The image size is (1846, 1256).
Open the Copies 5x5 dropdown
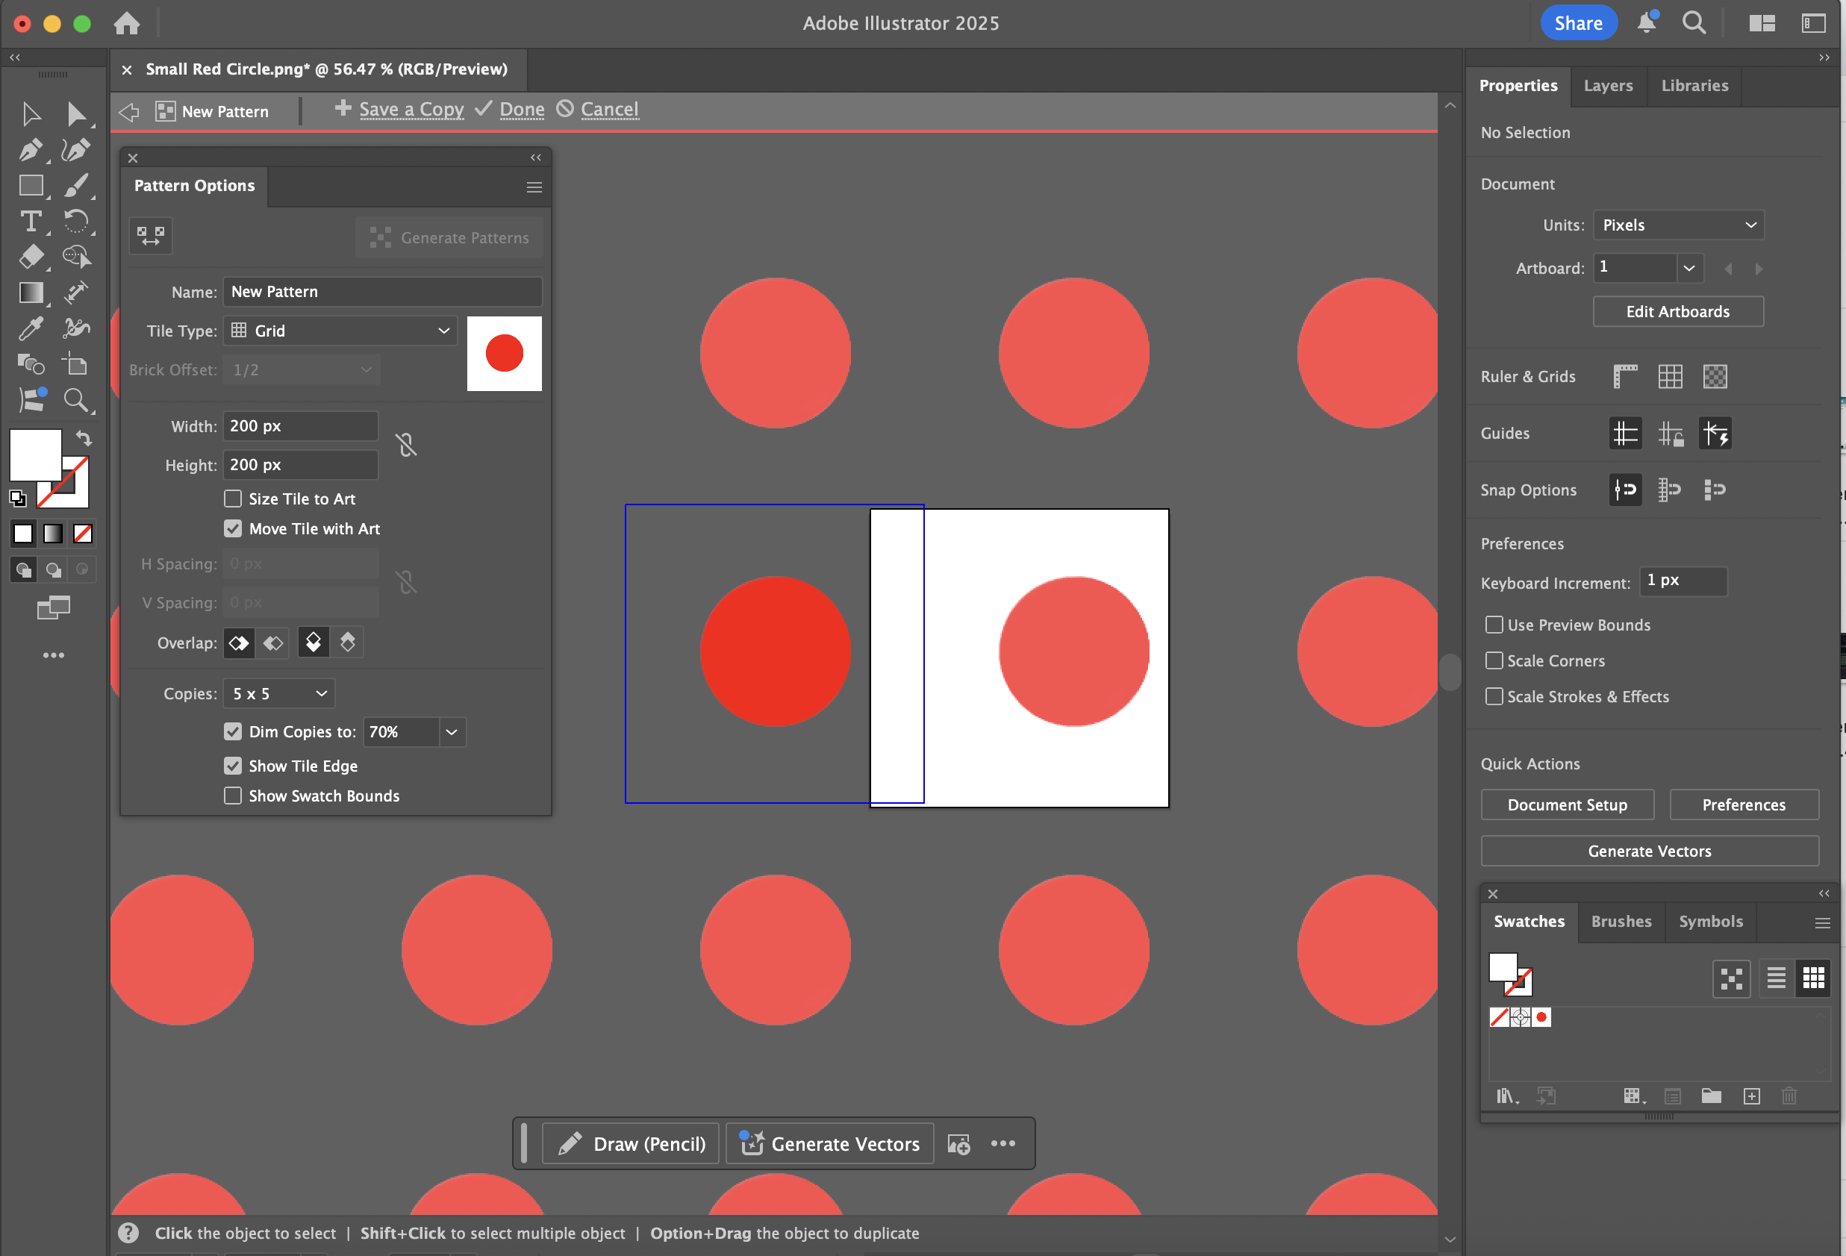tap(278, 693)
